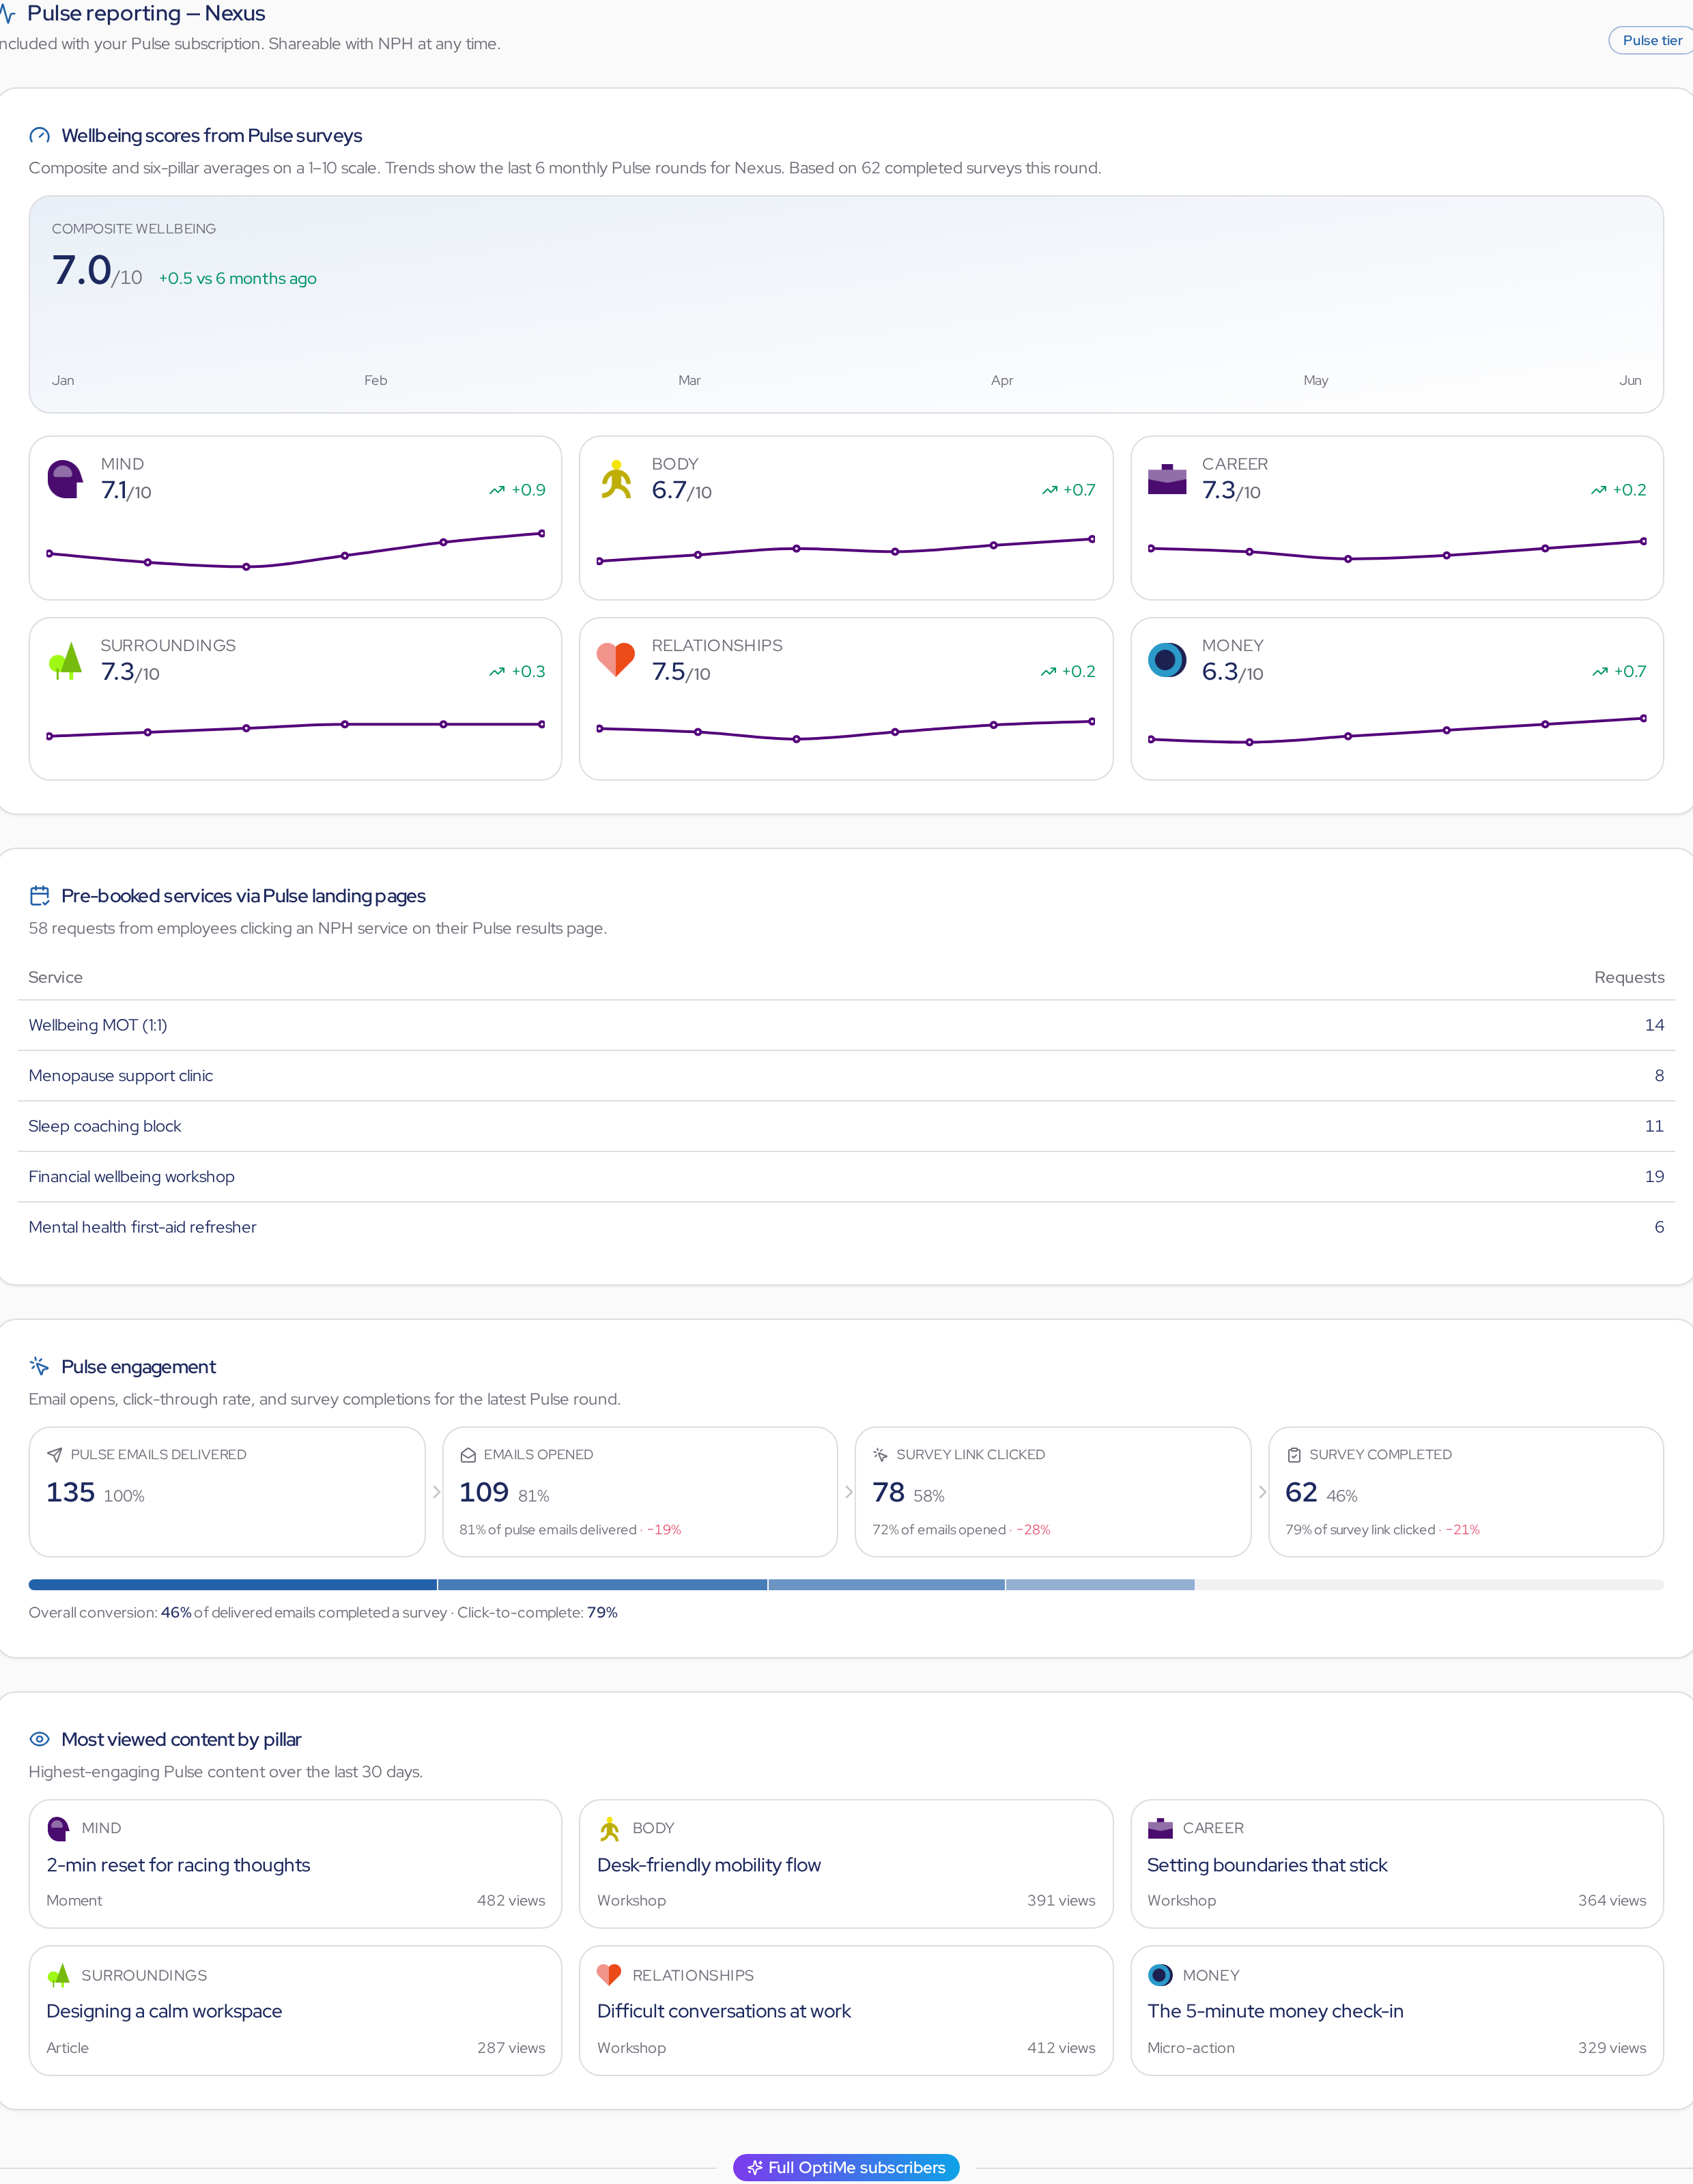Click the 135 pulse emails delivered value

70,1492
